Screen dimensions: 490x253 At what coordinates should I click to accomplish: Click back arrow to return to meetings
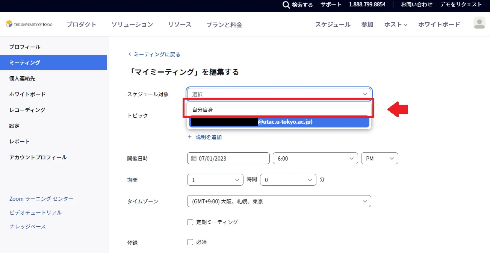[x=130, y=55]
